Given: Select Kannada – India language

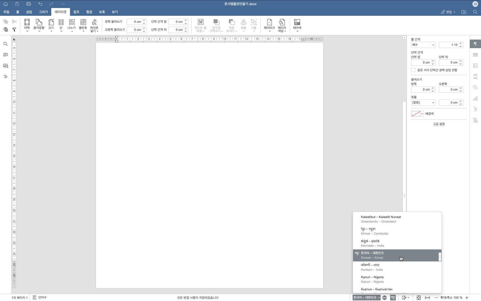Looking at the screenshot, I should click(x=397, y=243).
